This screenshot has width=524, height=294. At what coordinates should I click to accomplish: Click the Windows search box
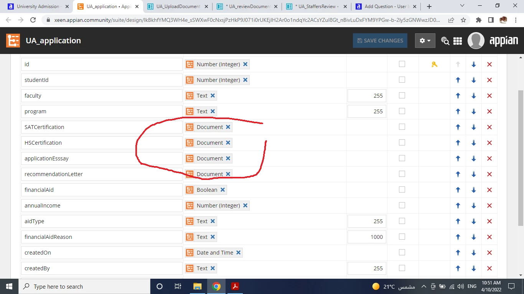(x=84, y=286)
